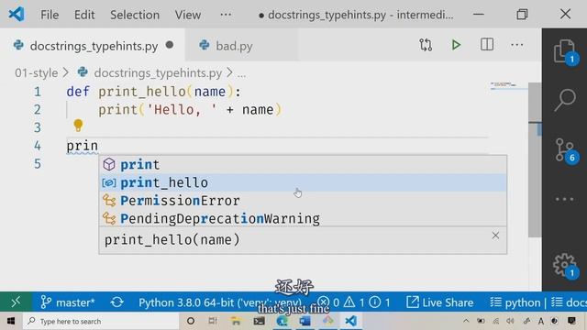Screen dimensions: 587x330
Task: Open the File menu
Action: [50, 15]
